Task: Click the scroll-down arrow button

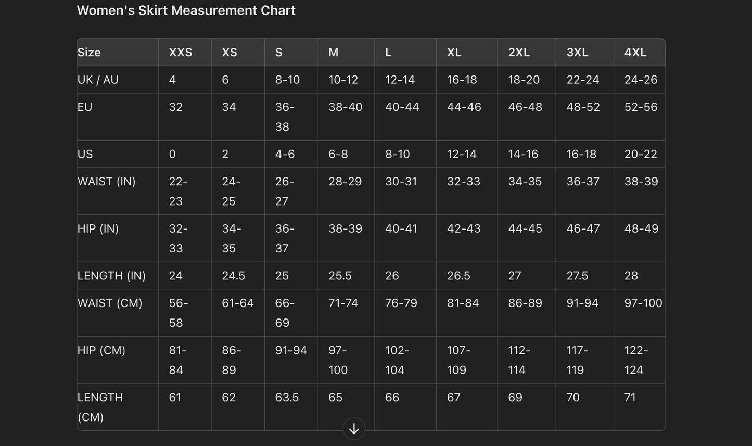Action: [x=354, y=429]
